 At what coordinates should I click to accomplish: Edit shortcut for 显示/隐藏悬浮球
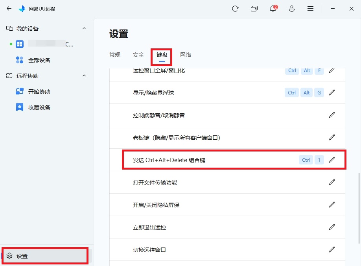click(x=332, y=92)
